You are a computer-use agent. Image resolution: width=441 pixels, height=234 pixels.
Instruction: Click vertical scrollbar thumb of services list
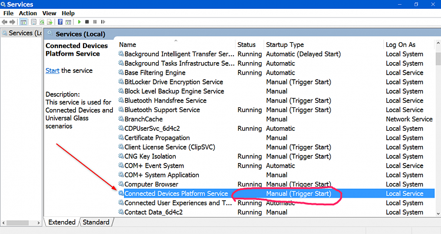438,58
